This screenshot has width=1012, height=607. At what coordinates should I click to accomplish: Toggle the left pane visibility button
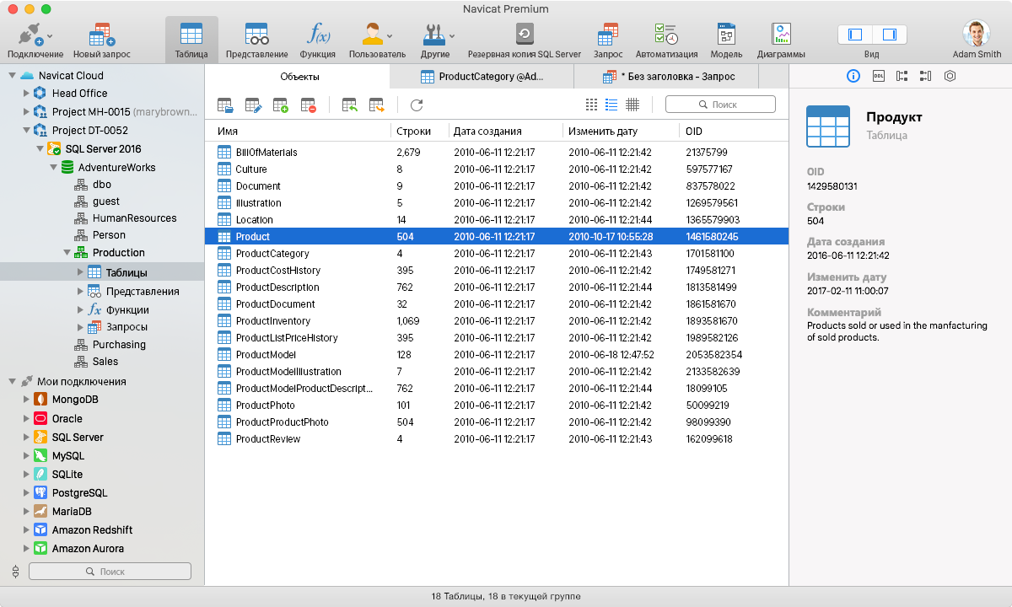pyautogui.click(x=854, y=35)
